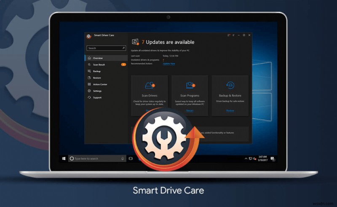Open Support in the sidebar
This screenshot has width=337, height=207.
coord(107,97)
